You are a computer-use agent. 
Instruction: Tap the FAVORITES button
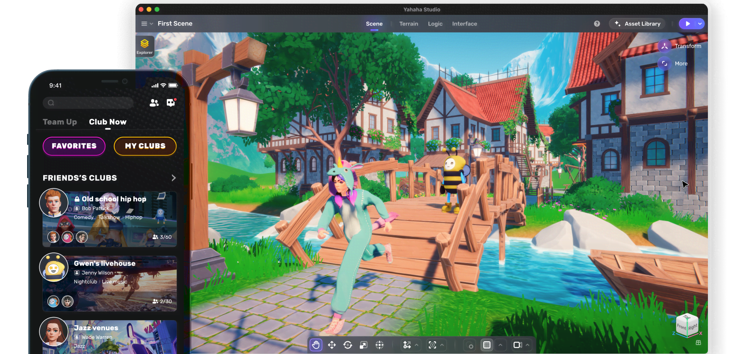point(74,146)
